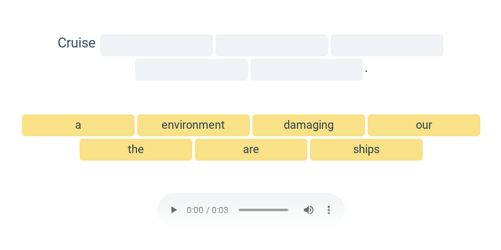Click the sentence-ending period

click(366, 71)
